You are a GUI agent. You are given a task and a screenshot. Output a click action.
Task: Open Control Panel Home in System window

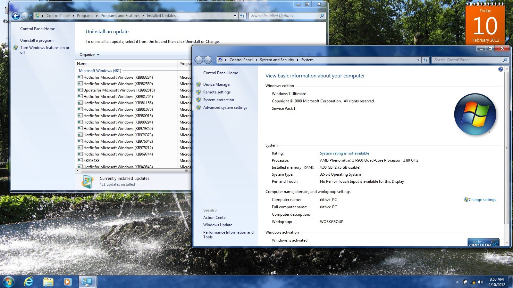point(221,73)
